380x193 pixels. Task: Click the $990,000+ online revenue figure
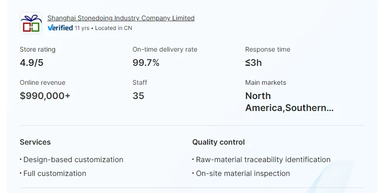pyautogui.click(x=45, y=96)
